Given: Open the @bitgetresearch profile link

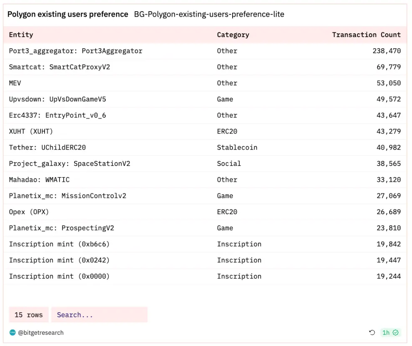Looking at the screenshot, I should [41, 333].
